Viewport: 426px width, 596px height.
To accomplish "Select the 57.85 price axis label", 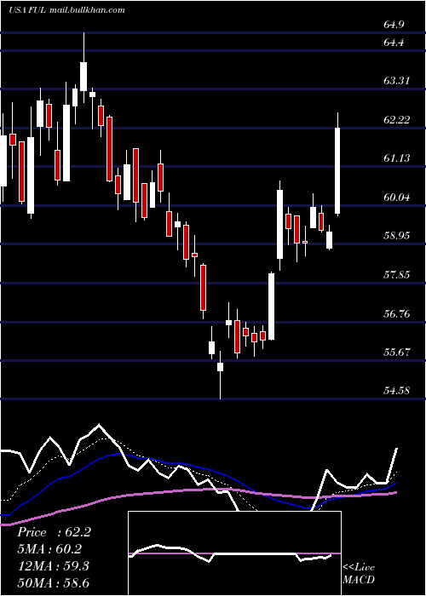I will [397, 275].
